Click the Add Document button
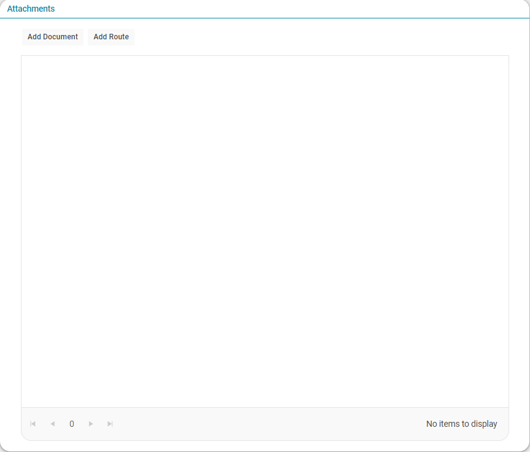The height and width of the screenshot is (452, 530). point(53,37)
